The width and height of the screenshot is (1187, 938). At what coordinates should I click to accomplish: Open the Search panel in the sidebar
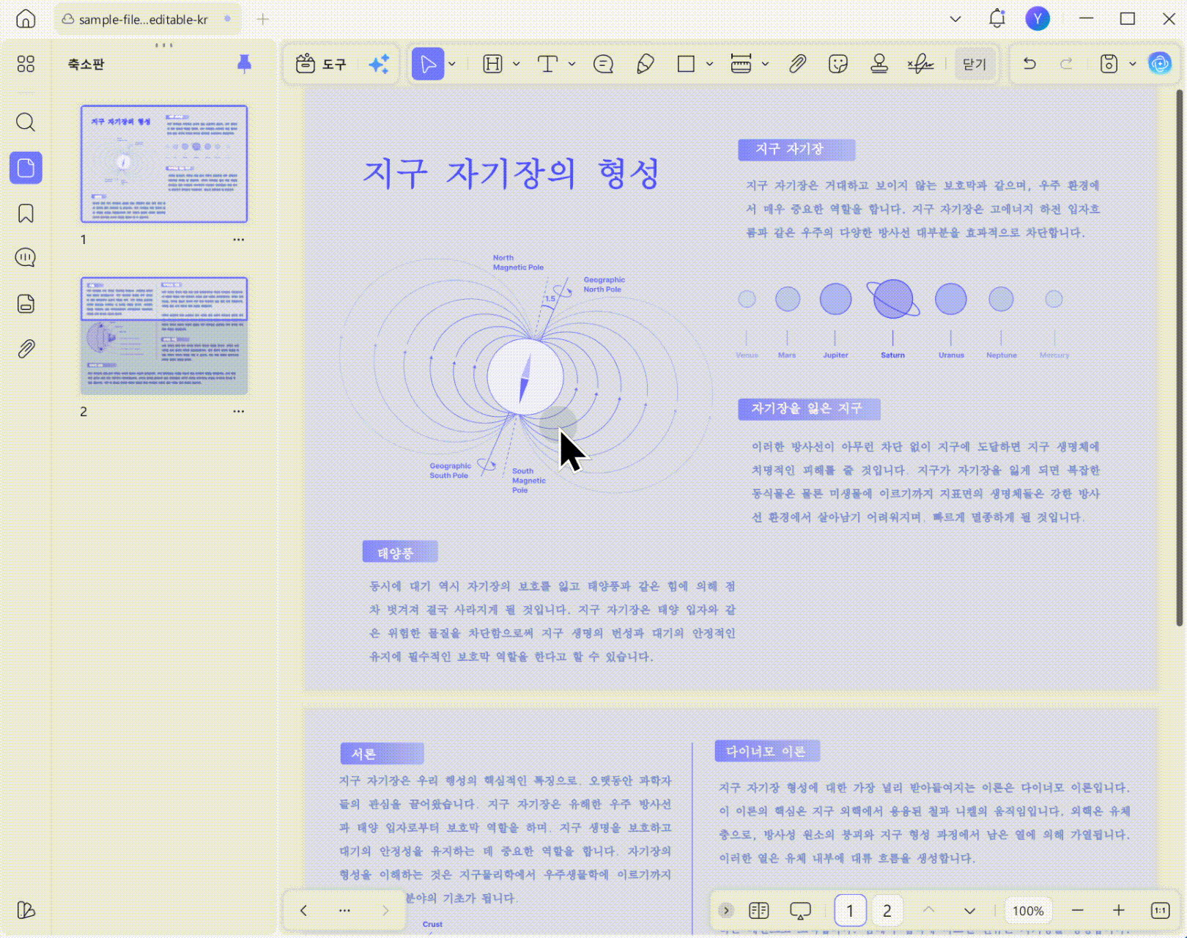26,122
